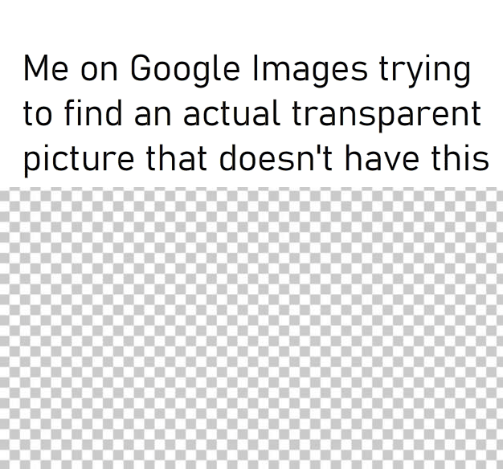Click the word "to" starting the second line
Image resolution: width=503 pixels, height=469 pixels.
pyautogui.click(x=38, y=114)
